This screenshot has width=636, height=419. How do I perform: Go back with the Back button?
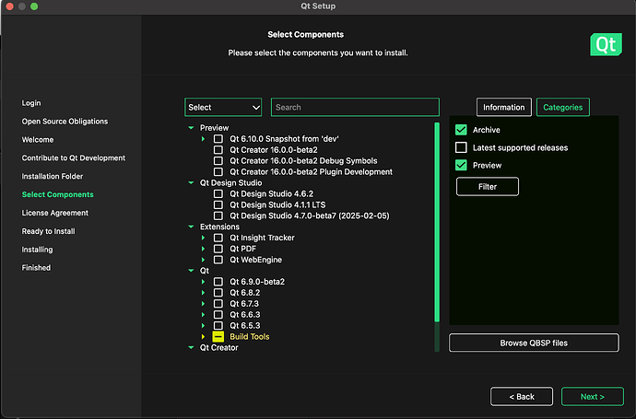click(522, 397)
